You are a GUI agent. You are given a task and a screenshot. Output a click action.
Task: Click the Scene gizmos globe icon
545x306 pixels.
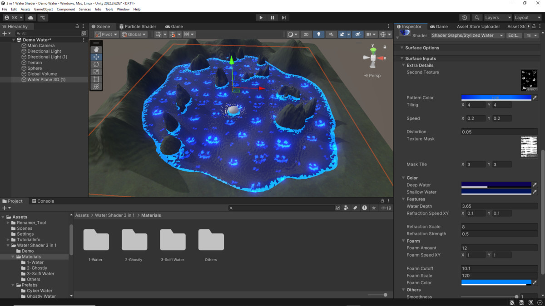pyautogui.click(x=383, y=34)
